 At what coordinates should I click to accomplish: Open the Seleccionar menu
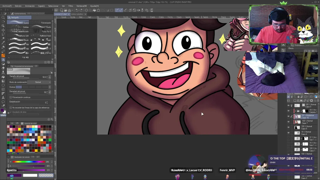point(53,6)
